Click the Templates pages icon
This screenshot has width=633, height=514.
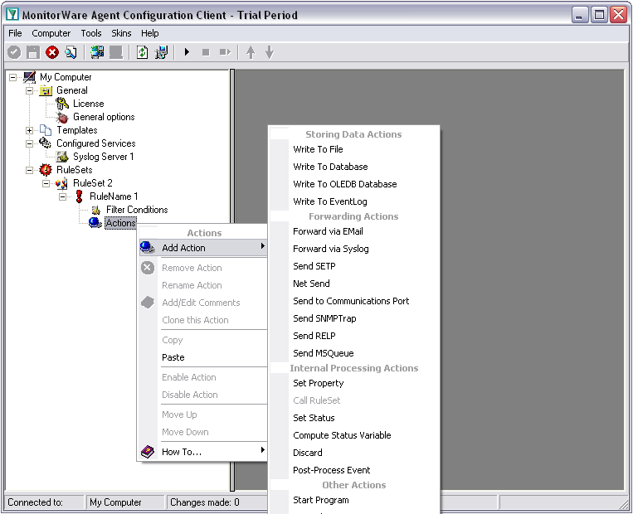point(46,130)
